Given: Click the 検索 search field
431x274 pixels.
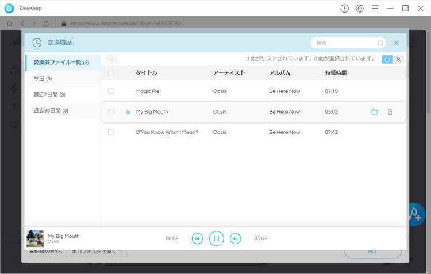Looking at the screenshot, I should tap(348, 43).
